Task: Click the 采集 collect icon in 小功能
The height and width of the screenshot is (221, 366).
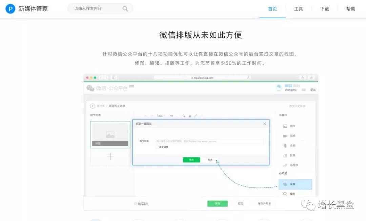Action: [285, 184]
